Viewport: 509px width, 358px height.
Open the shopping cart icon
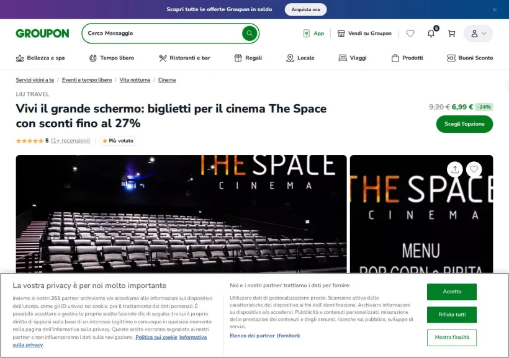[451, 33]
